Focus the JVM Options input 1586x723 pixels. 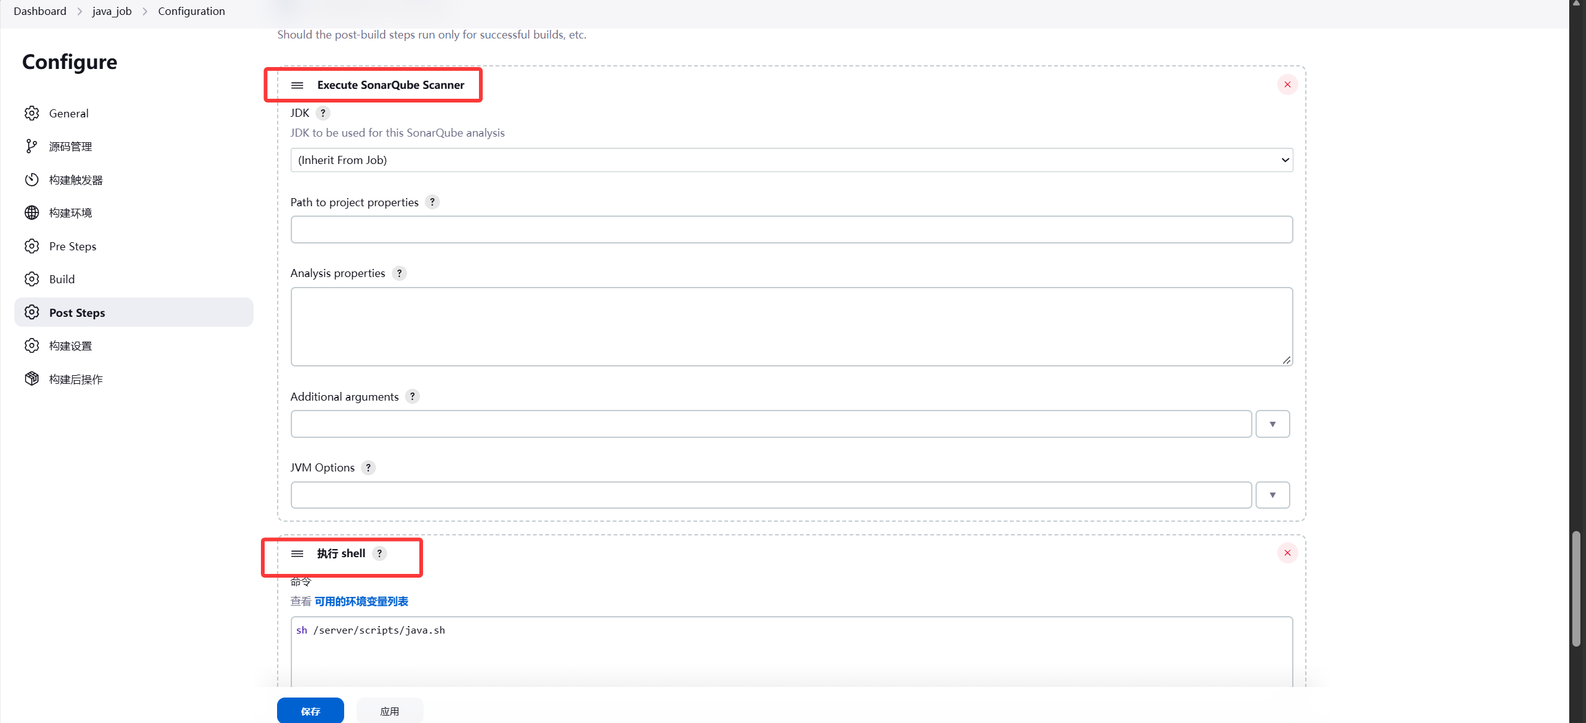(x=771, y=495)
